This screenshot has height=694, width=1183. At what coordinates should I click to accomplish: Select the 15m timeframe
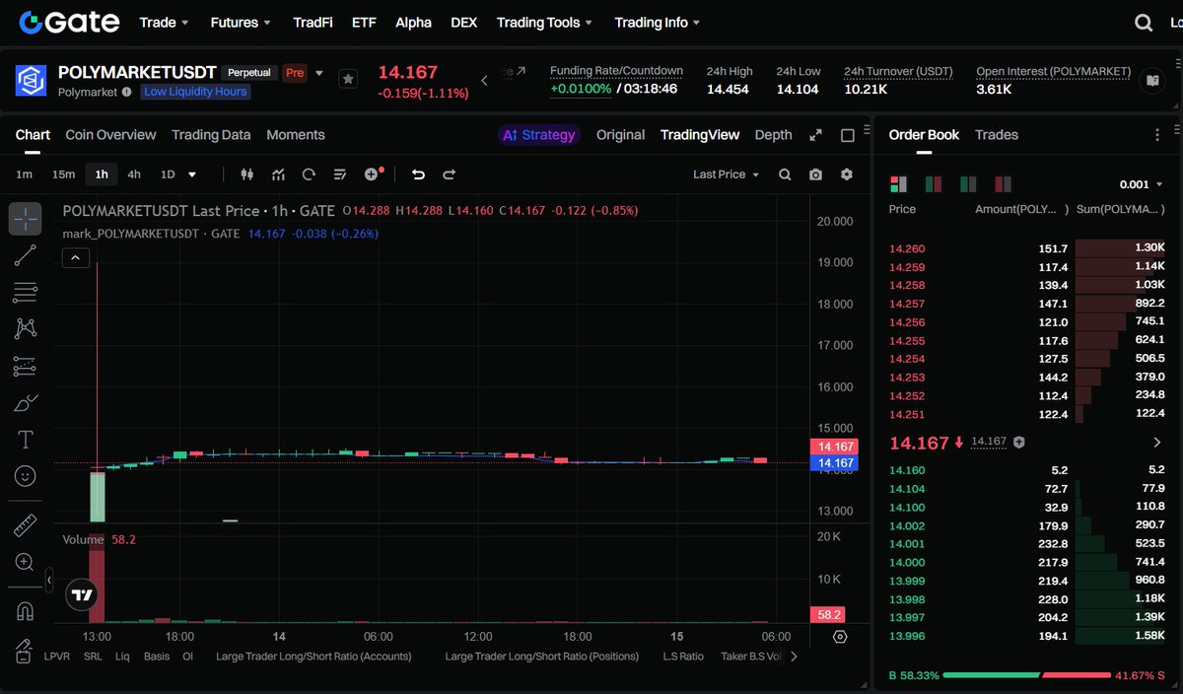(63, 174)
